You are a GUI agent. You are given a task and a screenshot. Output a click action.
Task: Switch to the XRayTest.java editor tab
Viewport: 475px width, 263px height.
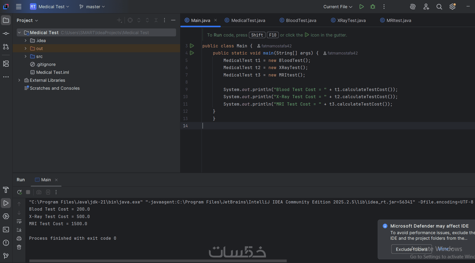pos(351,20)
